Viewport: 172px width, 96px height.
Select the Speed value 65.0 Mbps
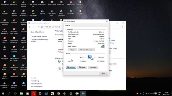pos(101,43)
